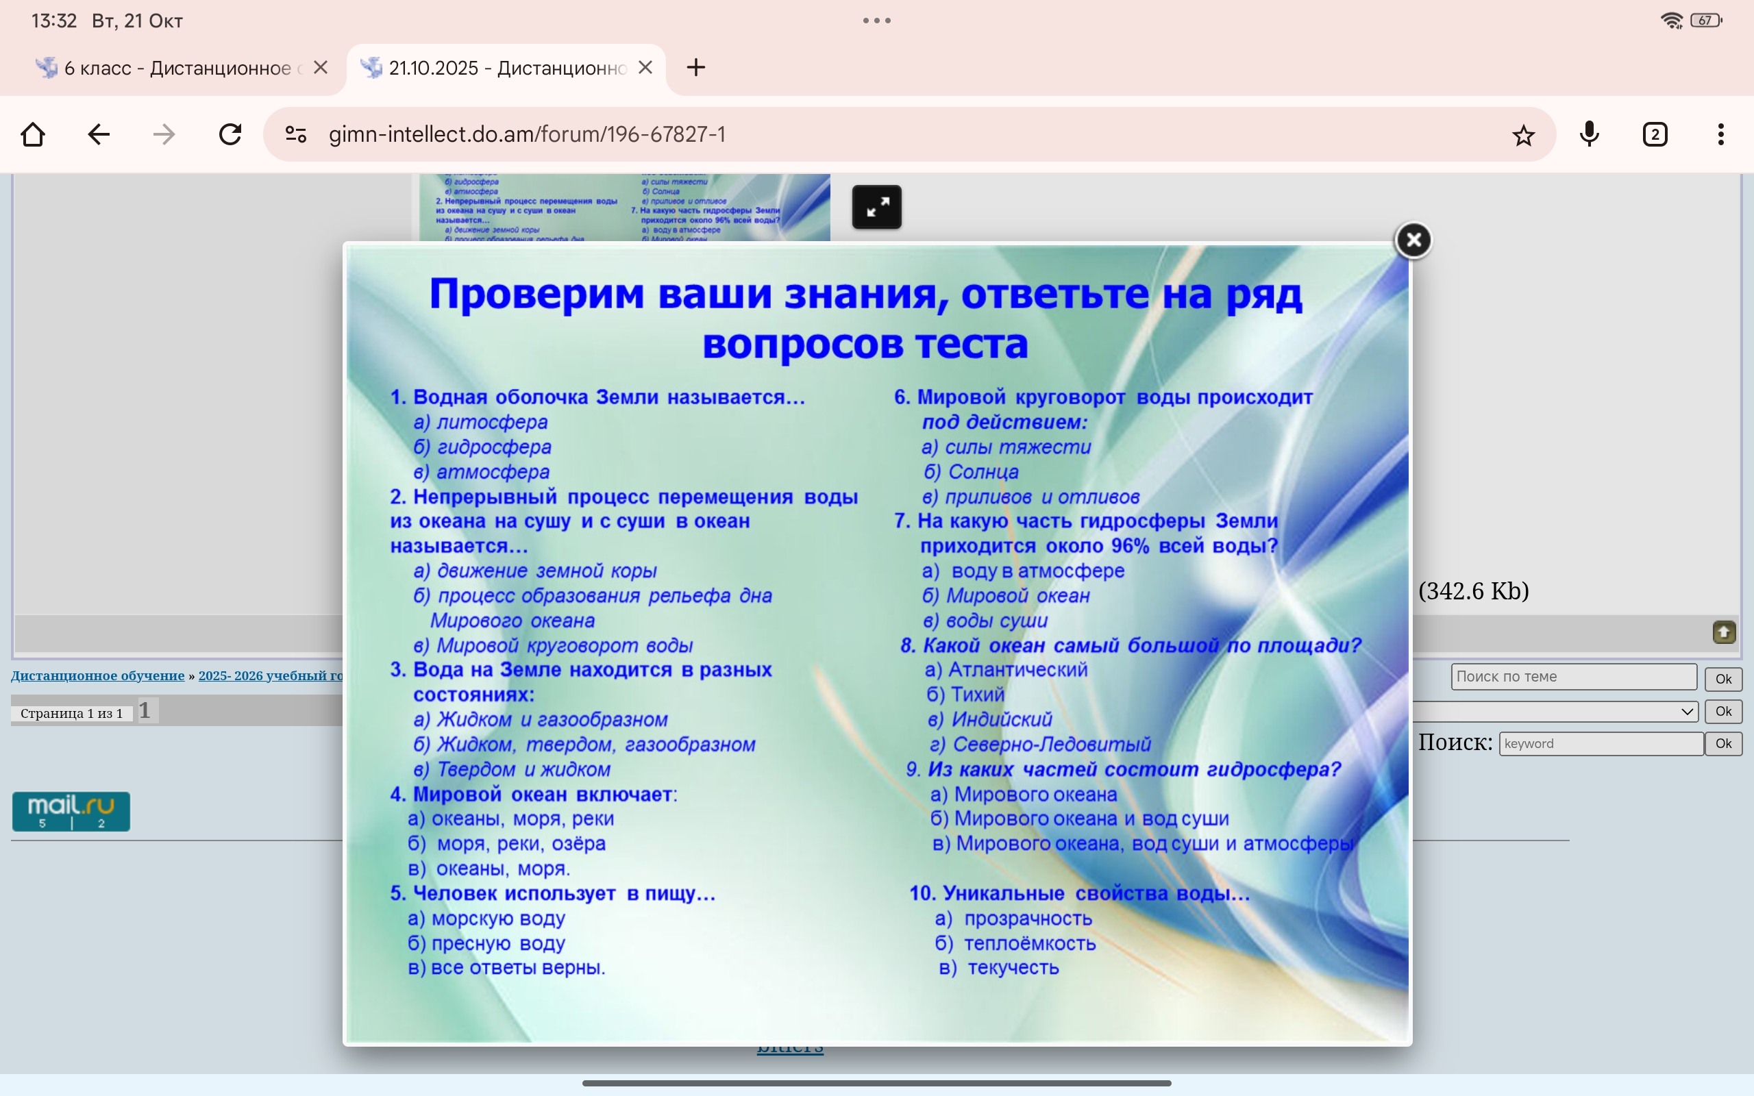
Task: Open the forum jump dropdown list
Action: (x=1555, y=711)
